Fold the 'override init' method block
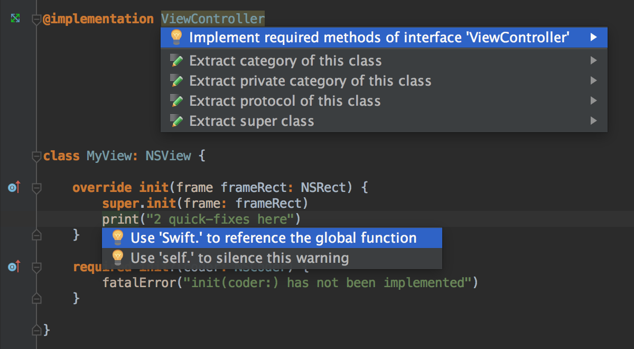634x349 pixels. (36, 188)
